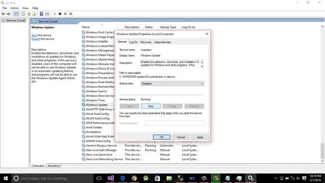Select the Xbox Live Networking Service row
The width and height of the screenshot is (325, 183).
coord(104,159)
